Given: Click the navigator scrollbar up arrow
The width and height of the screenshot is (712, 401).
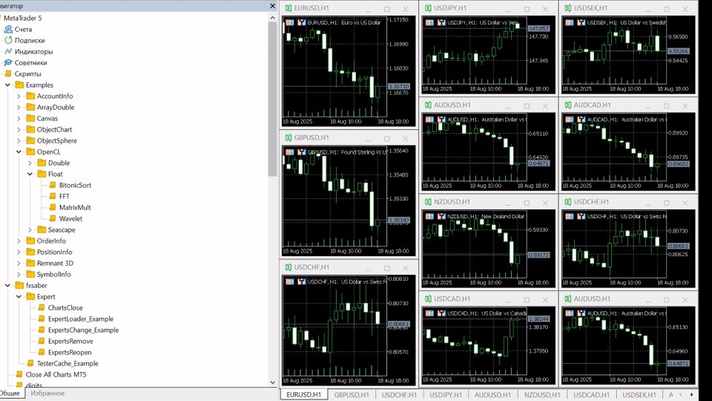Looking at the screenshot, I should (272, 18).
